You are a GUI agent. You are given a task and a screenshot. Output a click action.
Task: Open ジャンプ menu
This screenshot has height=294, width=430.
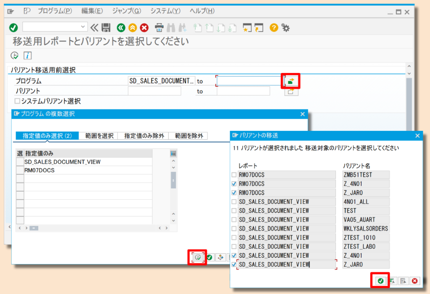[127, 11]
